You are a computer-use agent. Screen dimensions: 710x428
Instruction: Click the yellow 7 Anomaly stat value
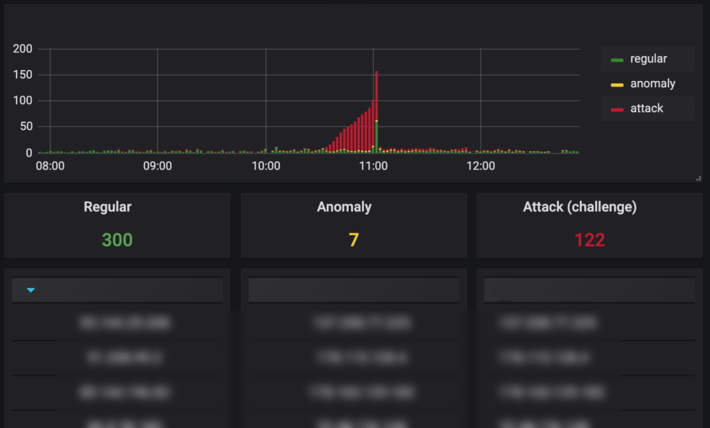tap(354, 240)
